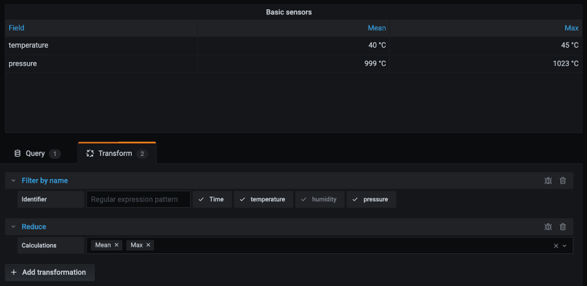Toggle the Time field filter

[x=212, y=199]
